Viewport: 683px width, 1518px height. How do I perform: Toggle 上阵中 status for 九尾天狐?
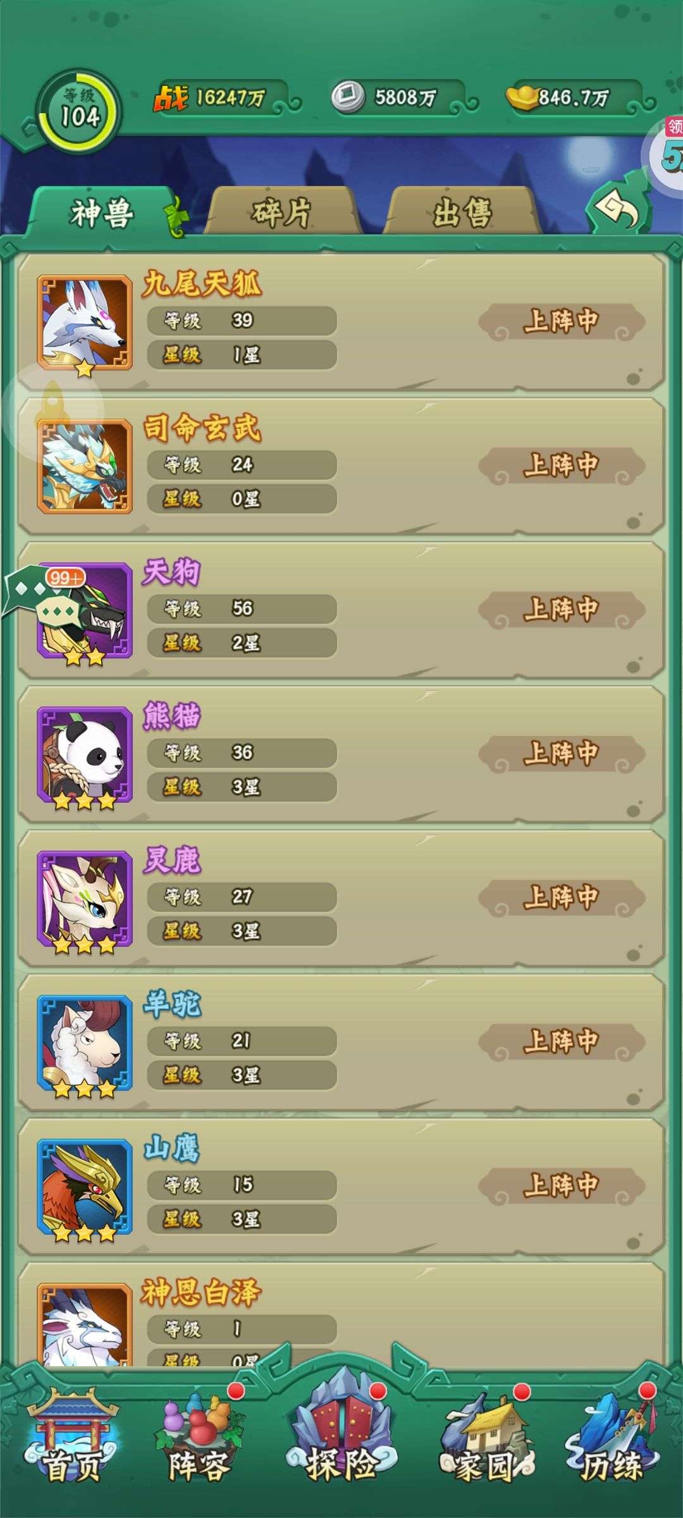[x=562, y=321]
